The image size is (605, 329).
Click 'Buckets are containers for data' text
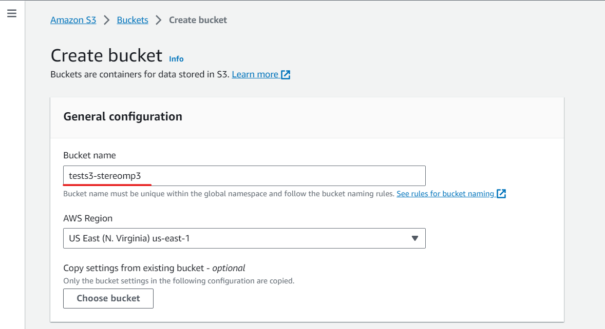(140, 74)
